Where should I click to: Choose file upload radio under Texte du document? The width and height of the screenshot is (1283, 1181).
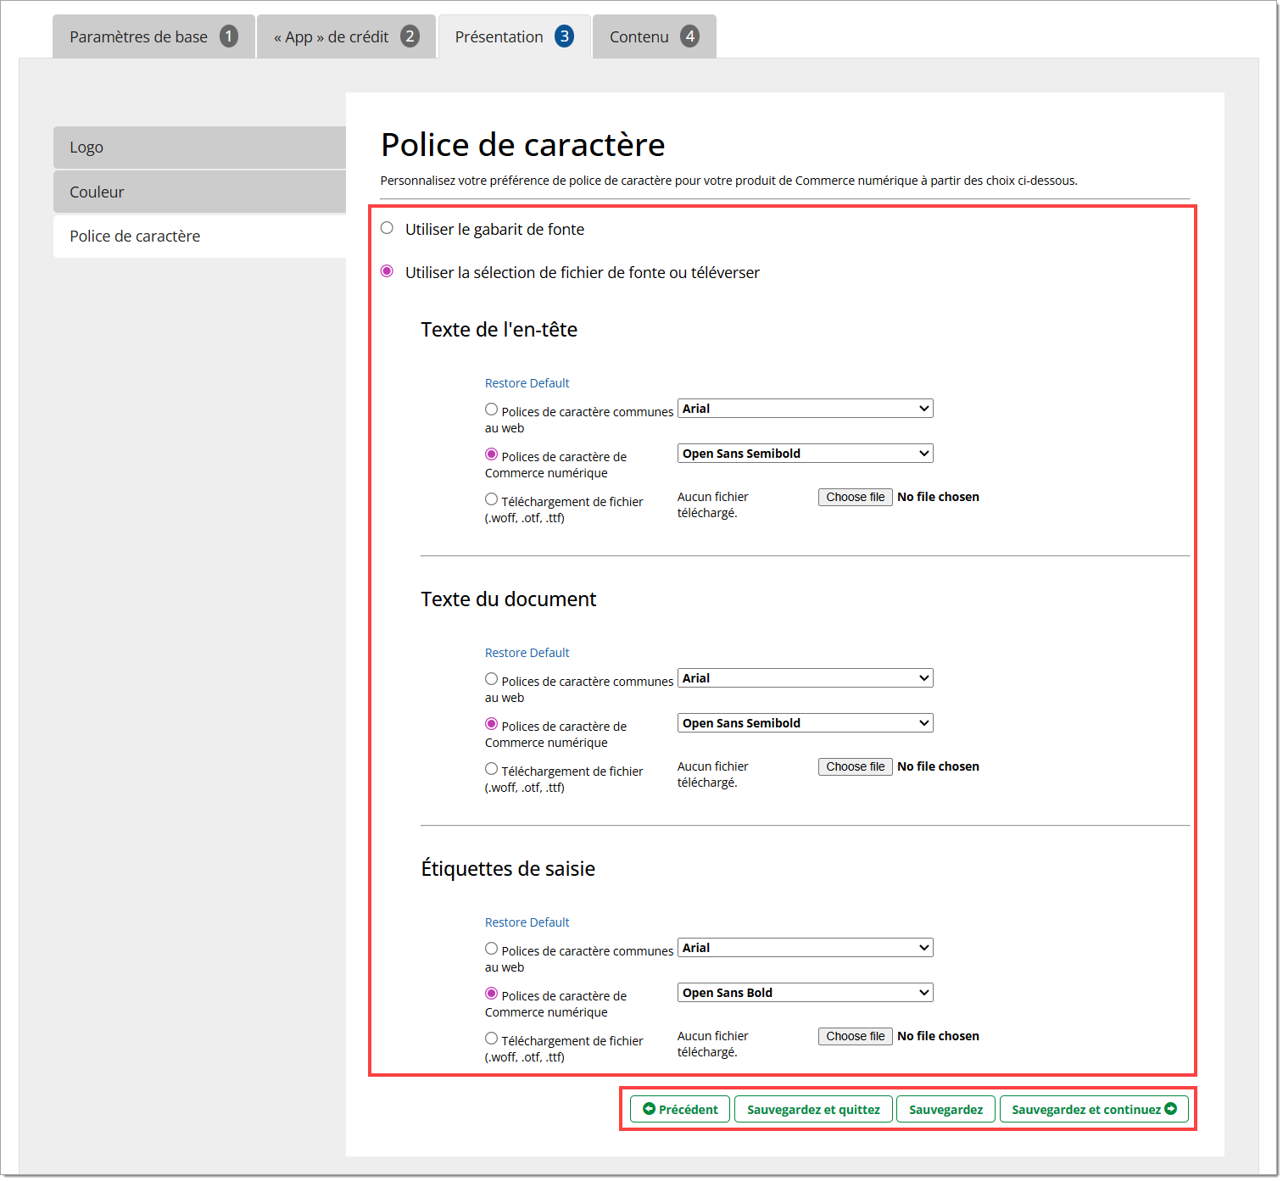coord(491,769)
